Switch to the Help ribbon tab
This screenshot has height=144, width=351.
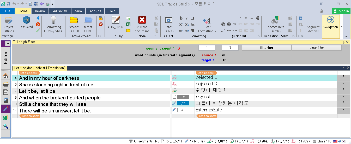pyautogui.click(x=112, y=11)
